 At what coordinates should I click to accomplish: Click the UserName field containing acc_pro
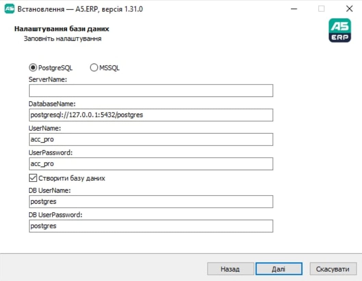click(151, 139)
